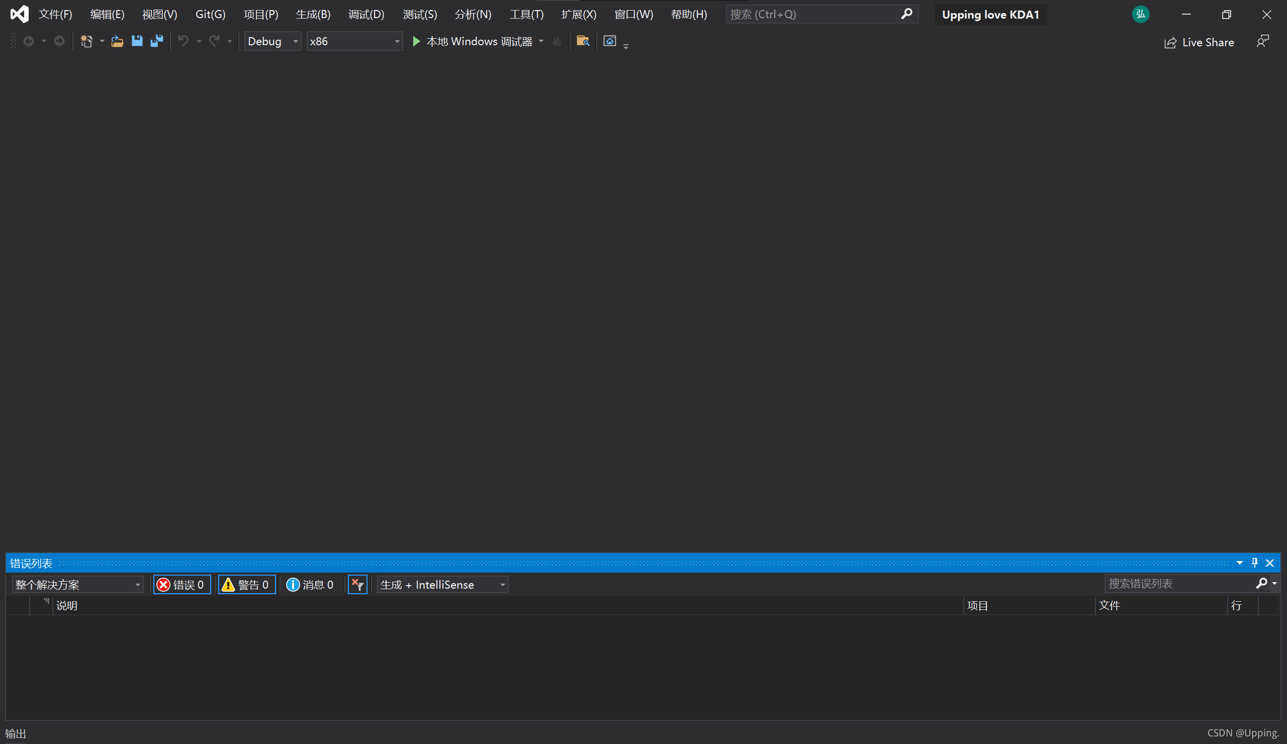
Task: Click the Live Share button
Action: pyautogui.click(x=1199, y=42)
